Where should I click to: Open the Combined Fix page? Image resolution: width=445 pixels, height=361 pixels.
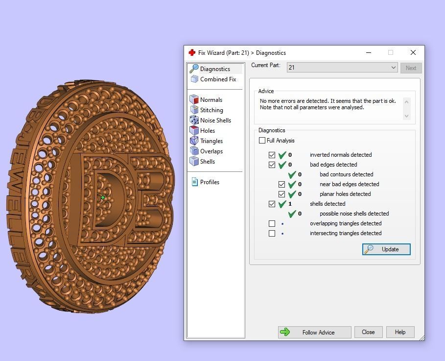tap(218, 79)
